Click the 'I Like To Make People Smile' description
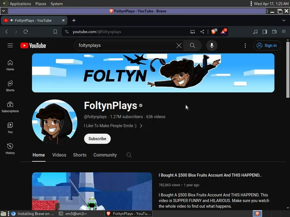 pyautogui.click(x=110, y=126)
